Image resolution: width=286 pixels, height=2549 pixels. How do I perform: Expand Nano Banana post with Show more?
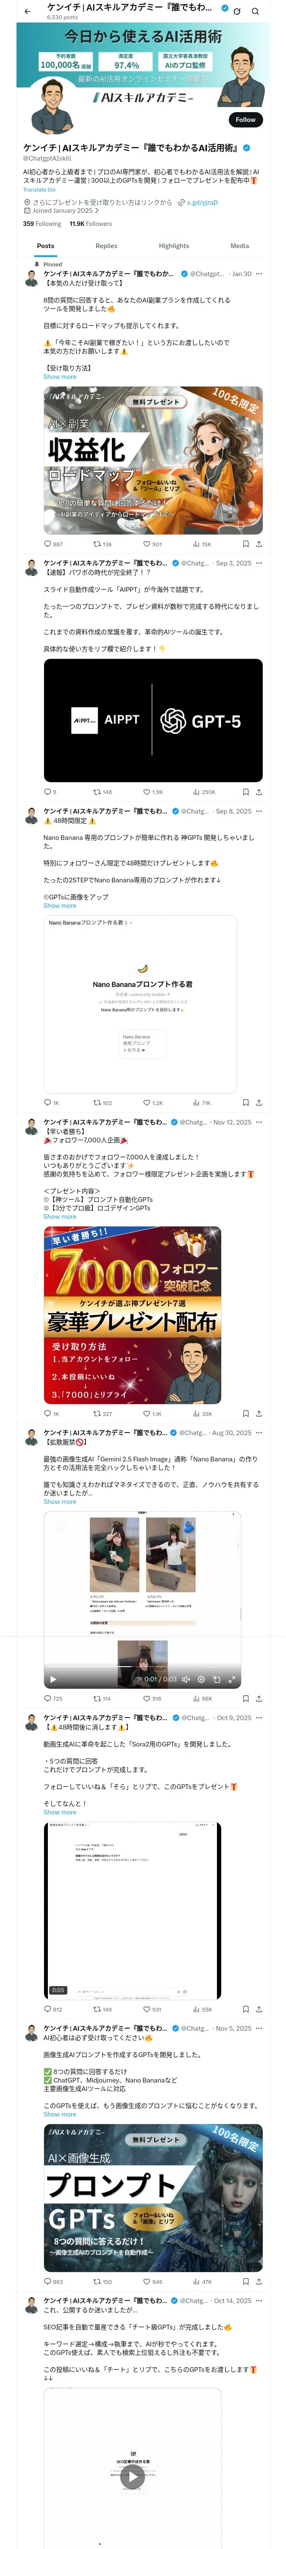pyautogui.click(x=59, y=905)
